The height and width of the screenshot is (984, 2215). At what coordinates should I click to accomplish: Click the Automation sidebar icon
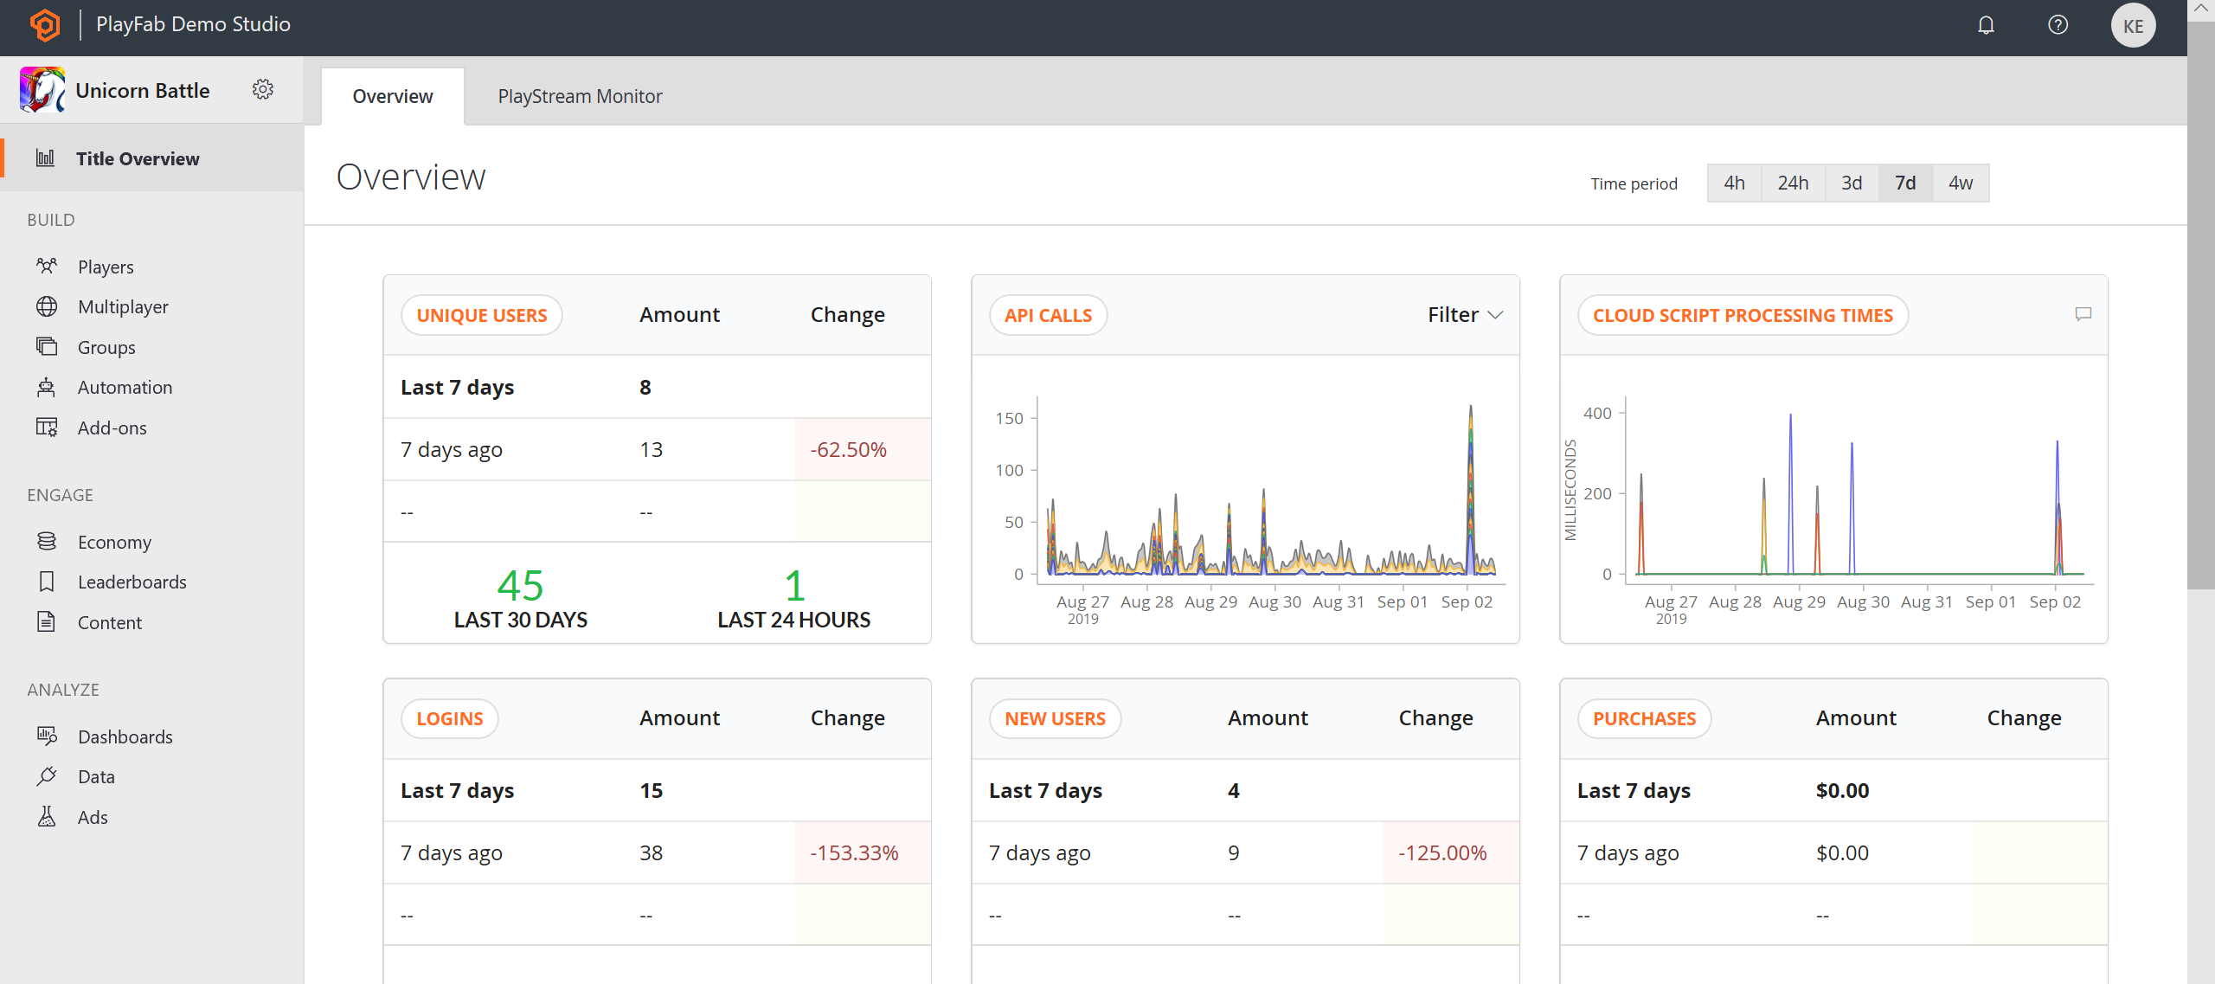point(47,386)
